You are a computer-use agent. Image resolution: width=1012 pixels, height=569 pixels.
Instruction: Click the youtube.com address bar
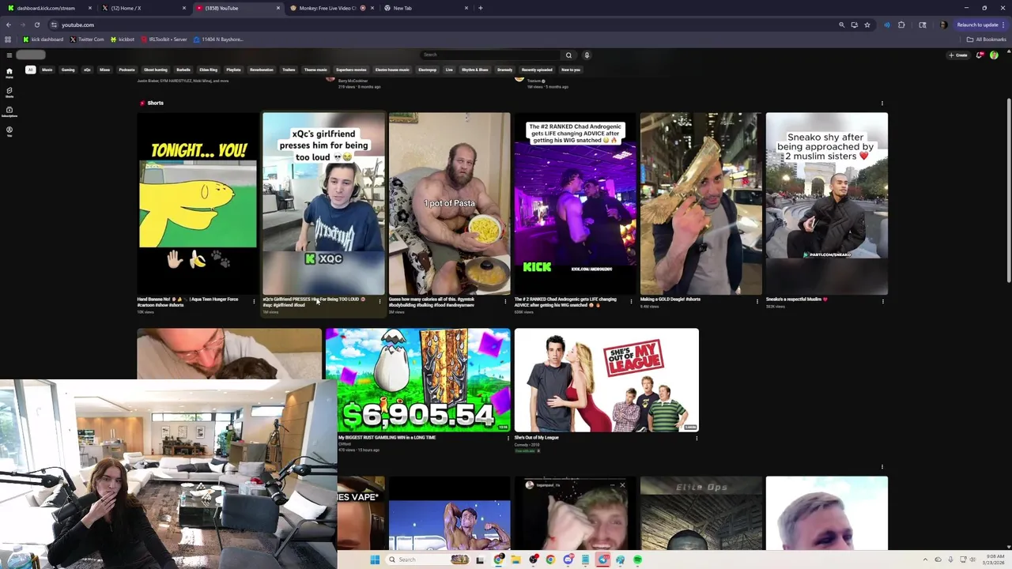[443, 24]
